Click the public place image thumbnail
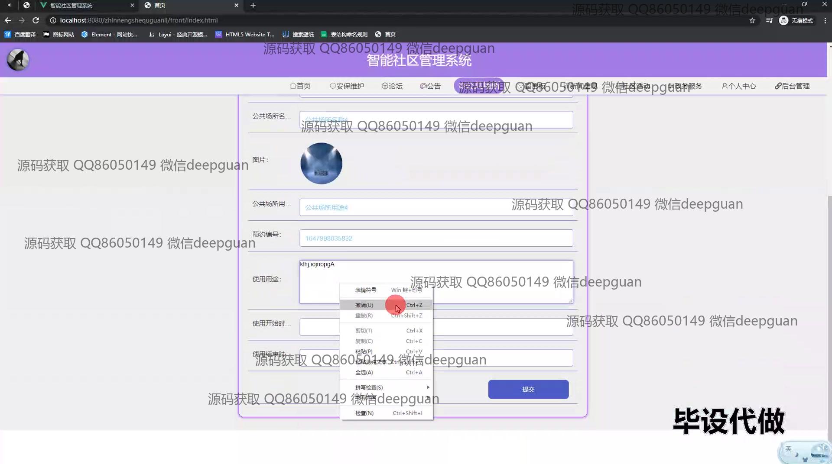 tap(321, 164)
